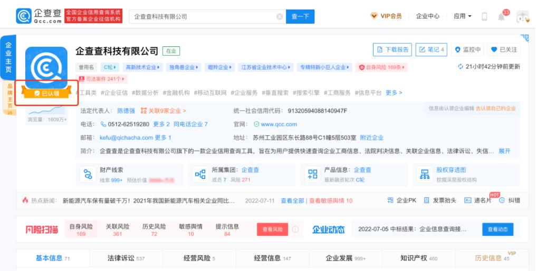Click 关联风险 361 in risk scan
This screenshot has height=271, width=536.
[x=118, y=230]
